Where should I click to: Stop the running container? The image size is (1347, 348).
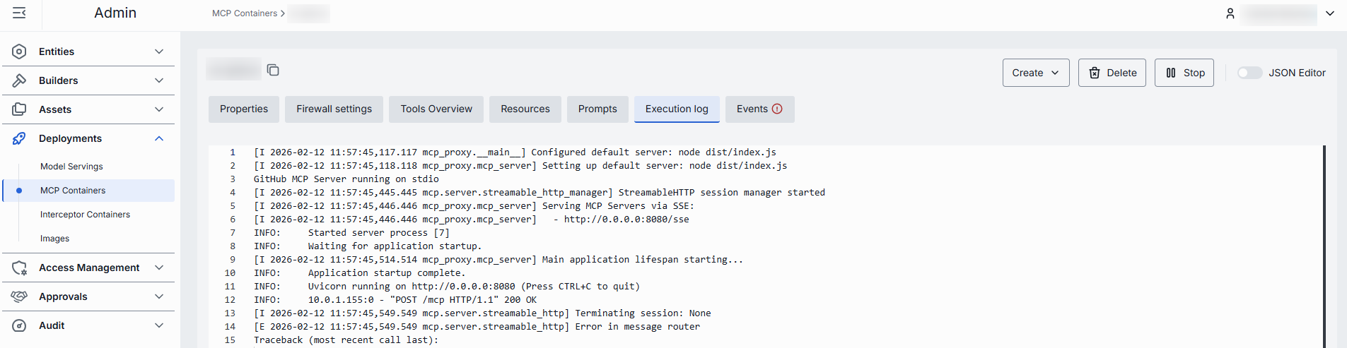click(x=1184, y=73)
